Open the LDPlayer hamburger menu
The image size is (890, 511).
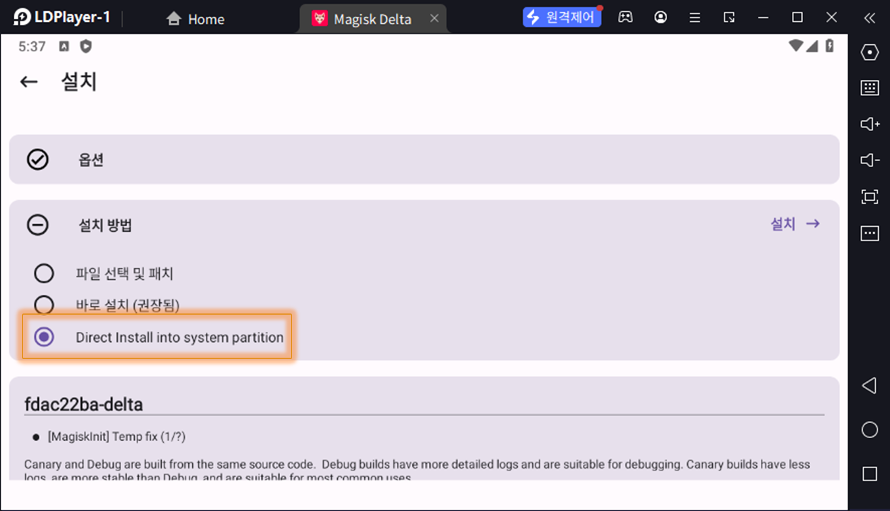695,18
